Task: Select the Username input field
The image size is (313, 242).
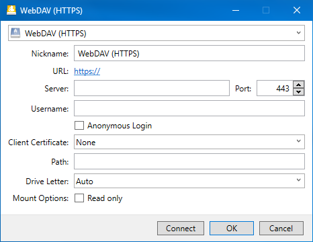Action: tap(189, 108)
